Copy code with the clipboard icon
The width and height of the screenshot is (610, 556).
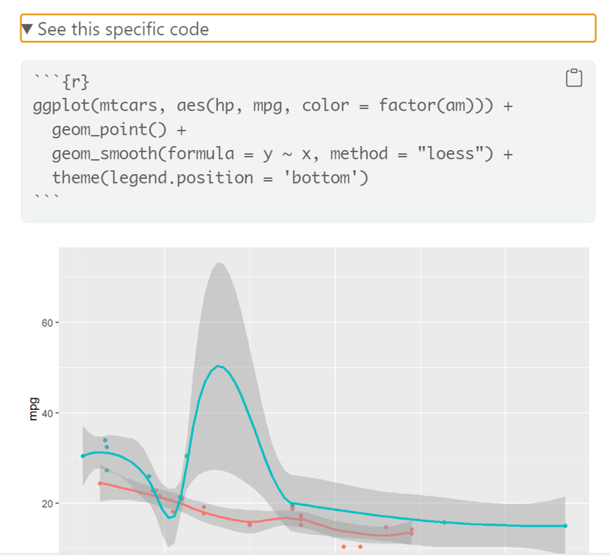click(x=574, y=77)
